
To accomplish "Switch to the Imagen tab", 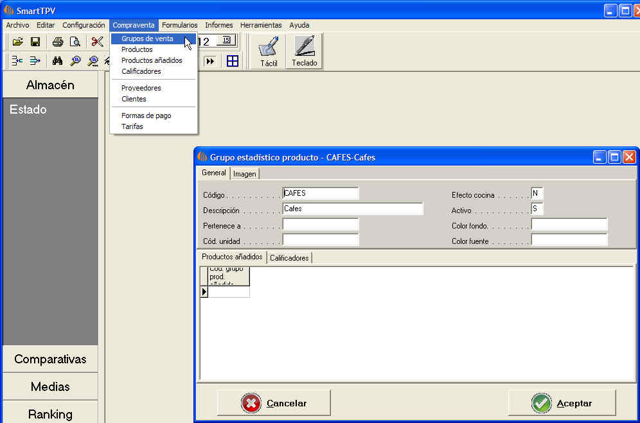I will click(244, 174).
